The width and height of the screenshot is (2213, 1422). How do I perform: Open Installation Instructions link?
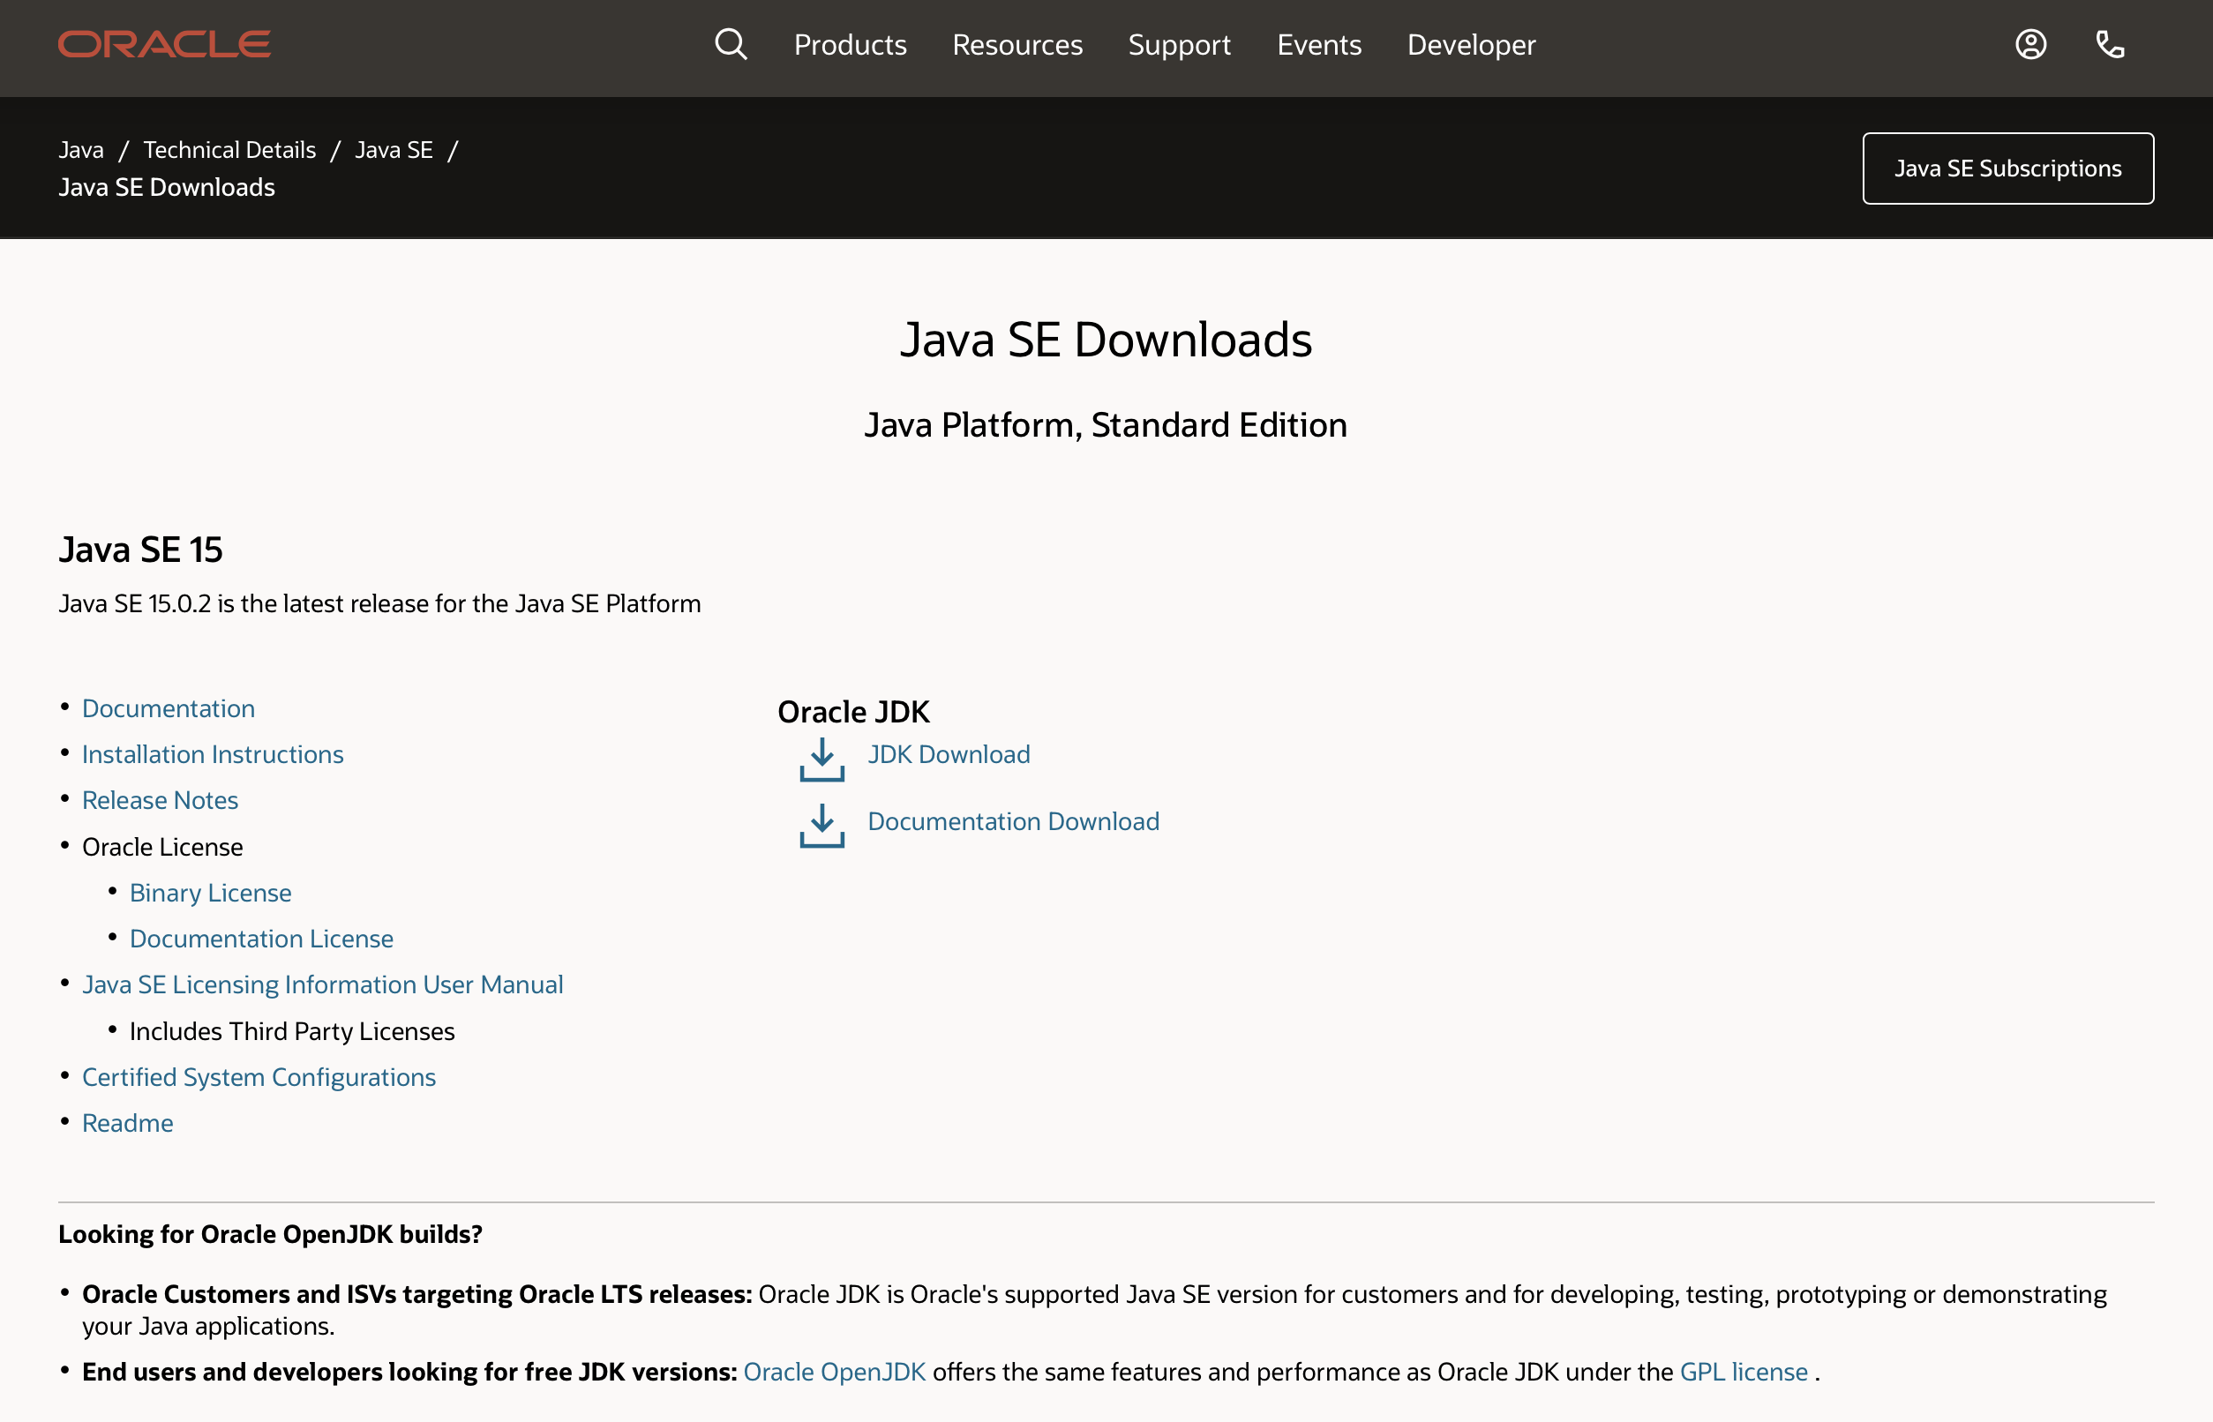point(213,754)
